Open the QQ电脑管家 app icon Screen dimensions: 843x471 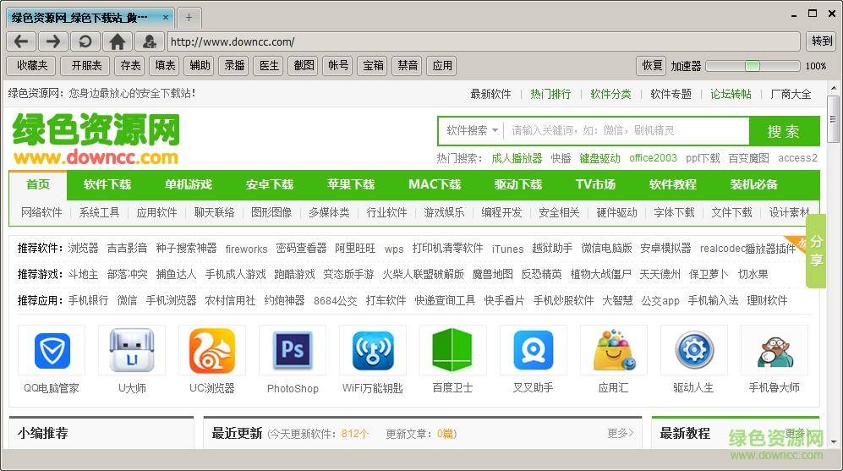click(x=52, y=351)
